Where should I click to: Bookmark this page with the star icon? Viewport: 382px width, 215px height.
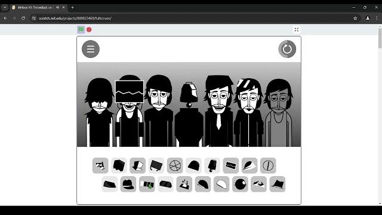coord(355,19)
